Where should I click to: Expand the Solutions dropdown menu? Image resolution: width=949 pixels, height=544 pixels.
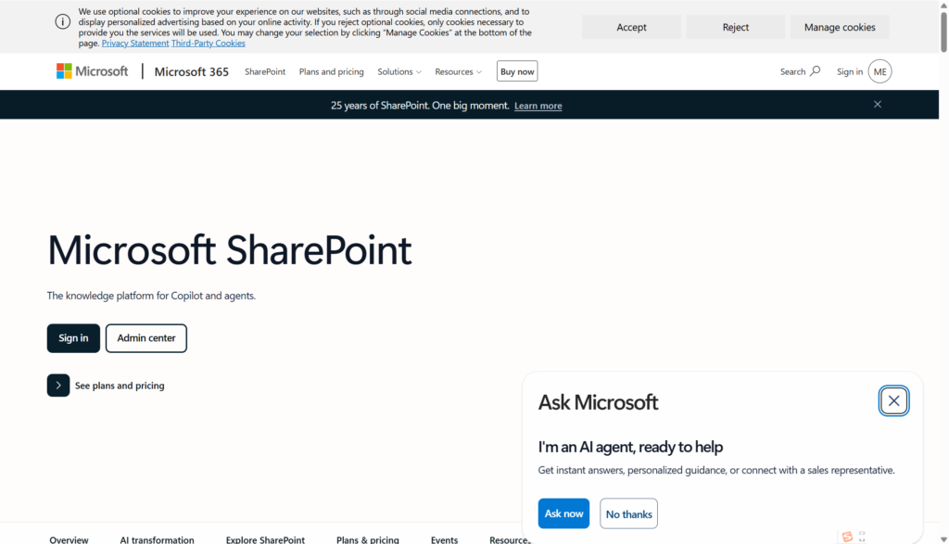point(399,71)
